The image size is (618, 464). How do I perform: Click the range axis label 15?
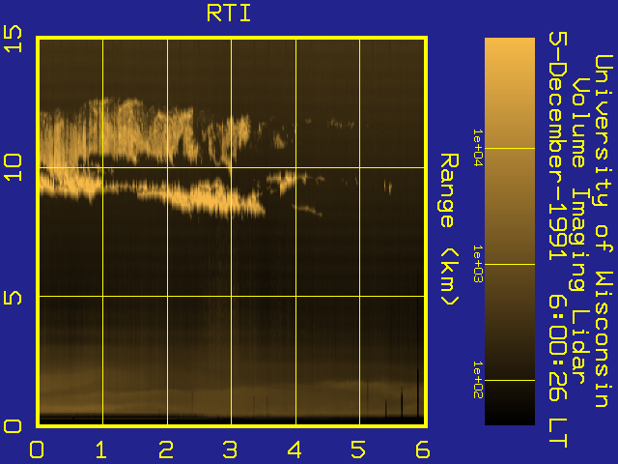[13, 39]
